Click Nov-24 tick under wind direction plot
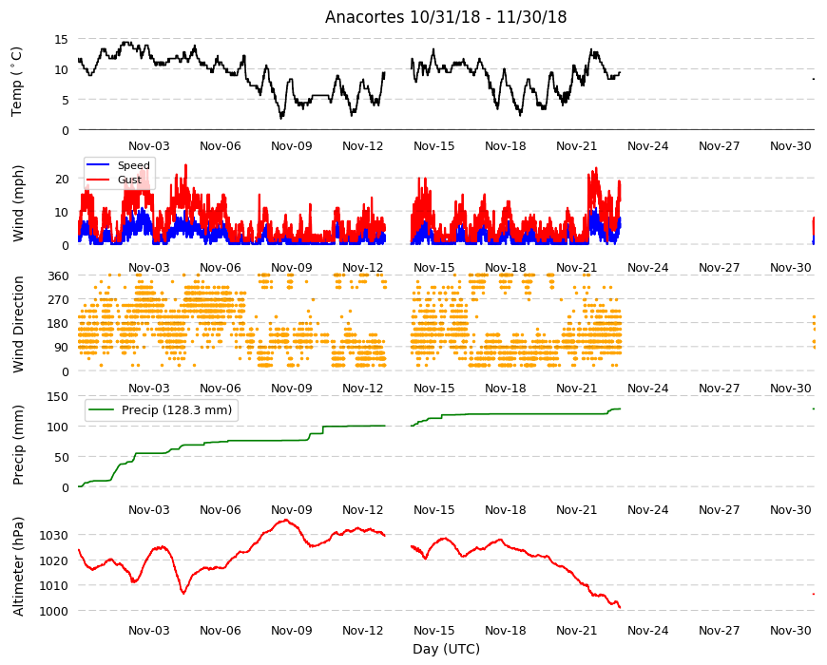Screen dimensions: 827x665 pyautogui.click(x=647, y=389)
